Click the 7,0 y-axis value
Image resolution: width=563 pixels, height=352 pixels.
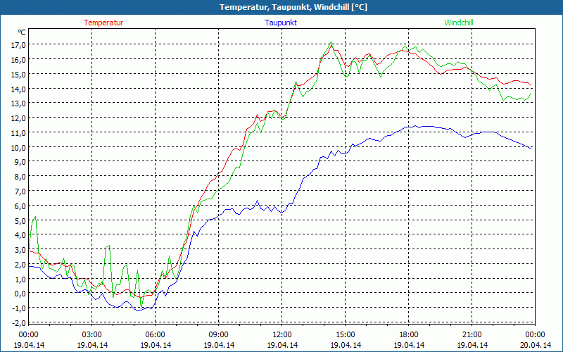click(20, 191)
